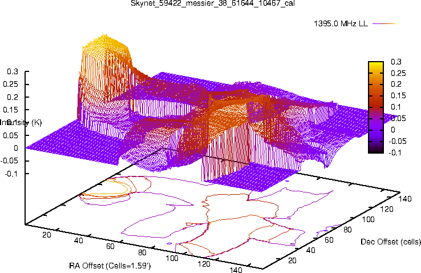The height and width of the screenshot is (273, 421).
Task: Click Intensity axis tick 0.3
Action: (13, 71)
